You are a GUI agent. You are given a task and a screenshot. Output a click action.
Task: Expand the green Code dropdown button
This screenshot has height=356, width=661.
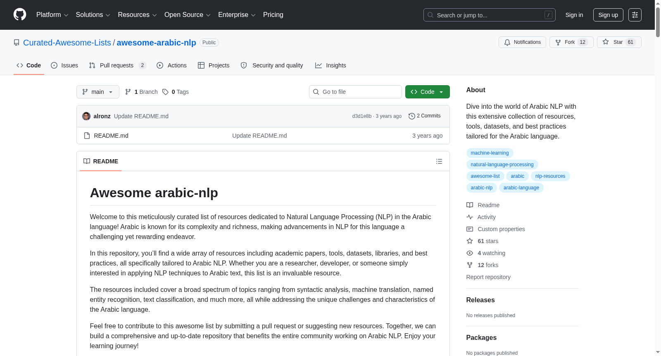coord(428,92)
